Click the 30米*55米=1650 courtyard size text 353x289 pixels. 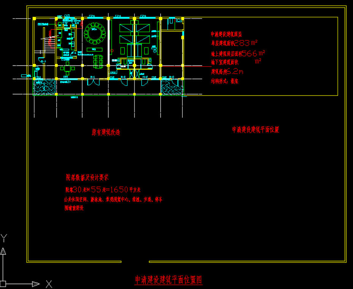[x=103, y=189]
